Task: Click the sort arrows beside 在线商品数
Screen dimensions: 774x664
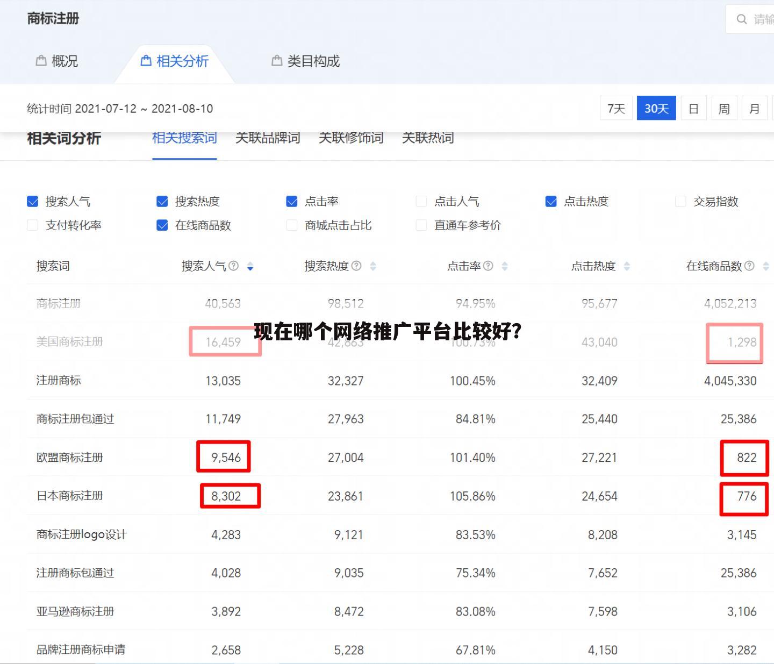Action: [765, 266]
